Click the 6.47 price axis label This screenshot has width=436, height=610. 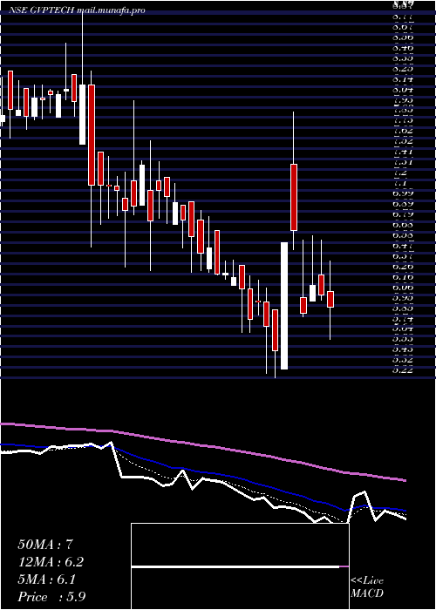tap(403, 246)
